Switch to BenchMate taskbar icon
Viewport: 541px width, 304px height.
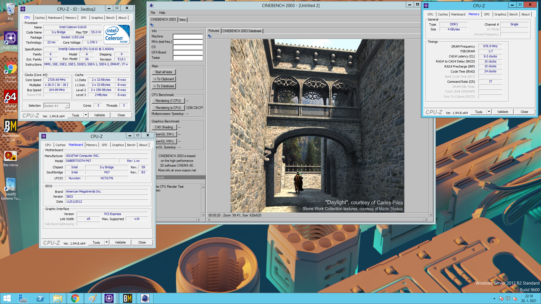click(x=127, y=298)
